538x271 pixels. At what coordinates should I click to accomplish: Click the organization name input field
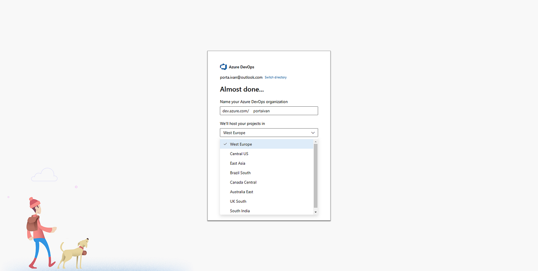tap(284, 111)
